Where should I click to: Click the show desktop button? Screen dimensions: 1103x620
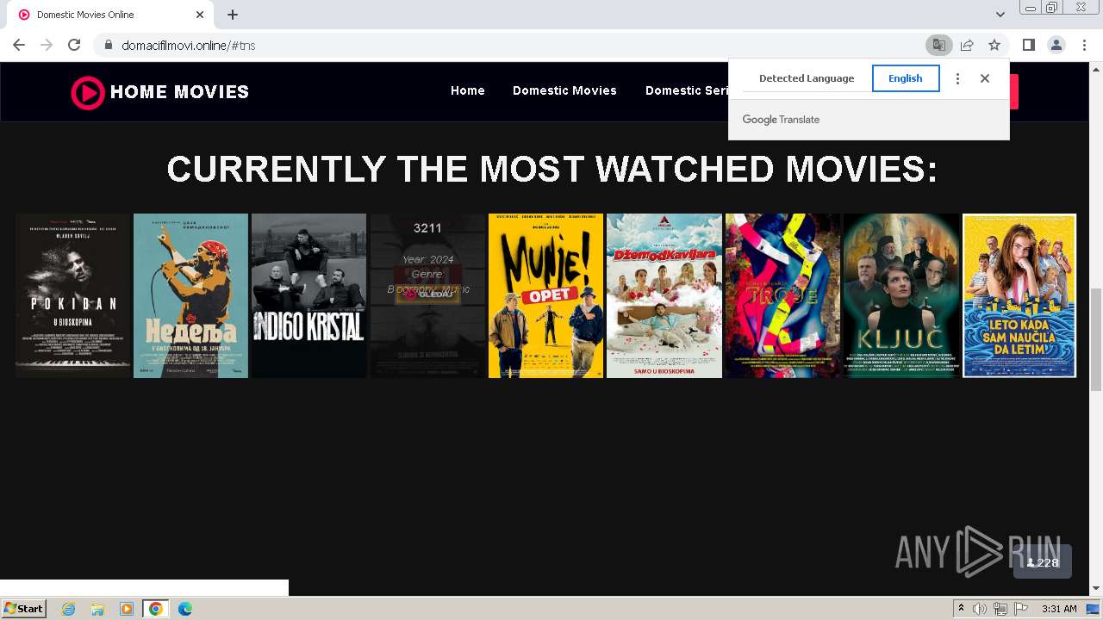click(1093, 609)
